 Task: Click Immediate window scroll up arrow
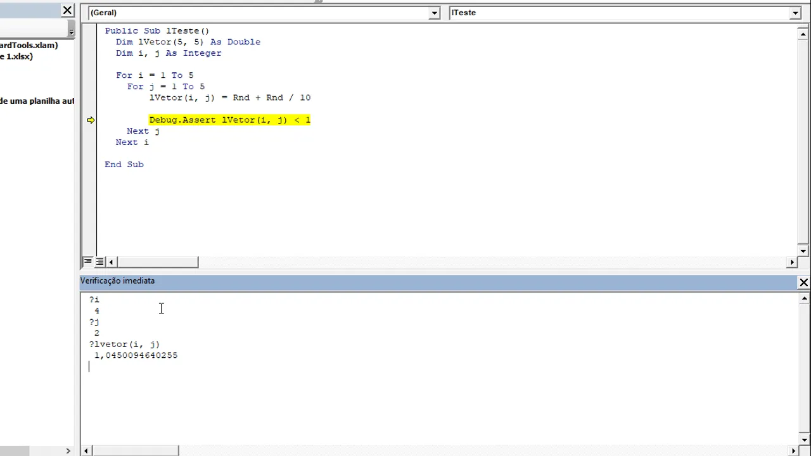(803, 298)
